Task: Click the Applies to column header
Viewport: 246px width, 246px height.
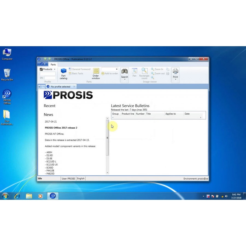Action: point(174,114)
